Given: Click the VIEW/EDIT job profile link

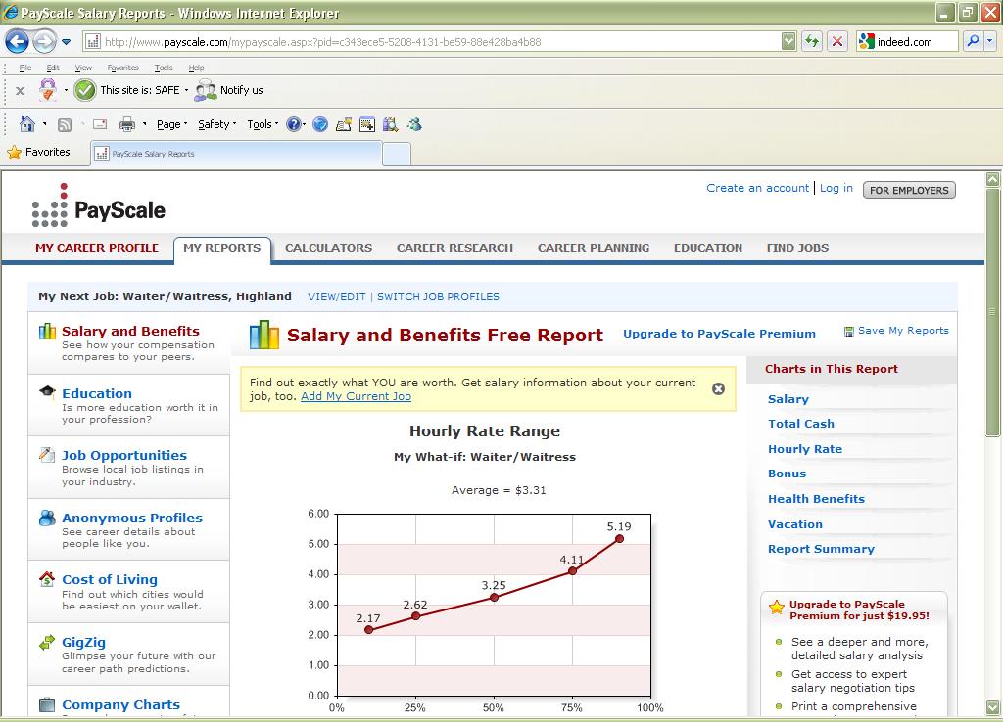Looking at the screenshot, I should [x=337, y=297].
